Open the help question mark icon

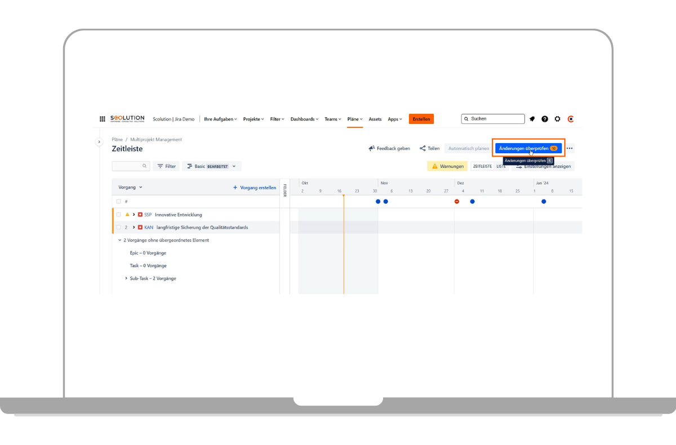click(x=545, y=119)
